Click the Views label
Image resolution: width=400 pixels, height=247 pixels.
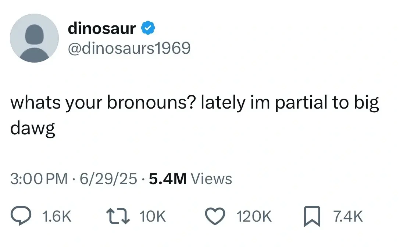coord(211,179)
